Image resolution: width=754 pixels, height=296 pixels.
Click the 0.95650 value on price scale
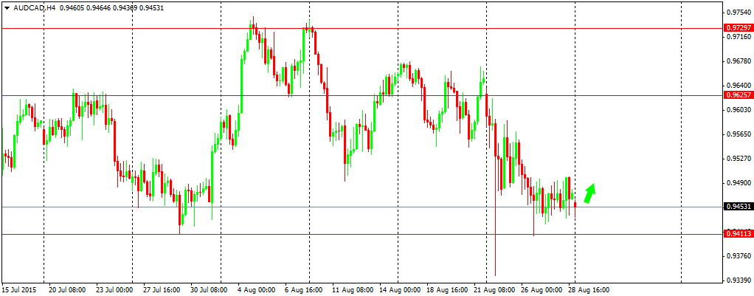click(738, 134)
